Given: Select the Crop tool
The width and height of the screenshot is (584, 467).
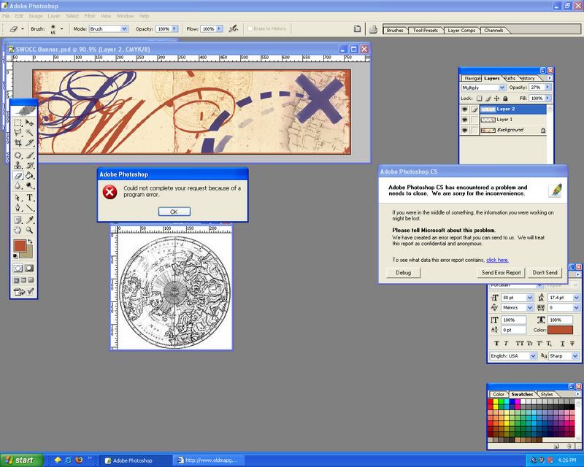Looking at the screenshot, I should (18, 142).
